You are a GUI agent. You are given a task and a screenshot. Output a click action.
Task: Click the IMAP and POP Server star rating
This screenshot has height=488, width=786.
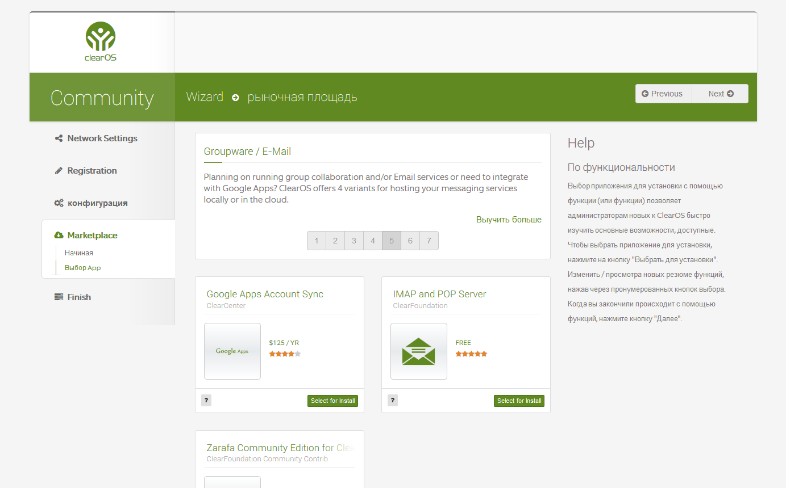click(471, 354)
